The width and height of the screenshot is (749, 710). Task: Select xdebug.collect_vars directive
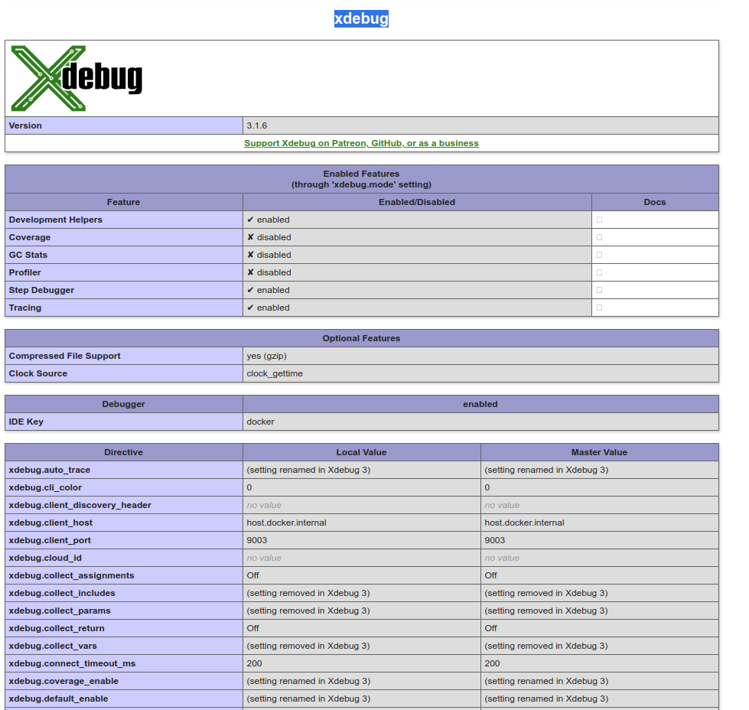pyautogui.click(x=53, y=646)
